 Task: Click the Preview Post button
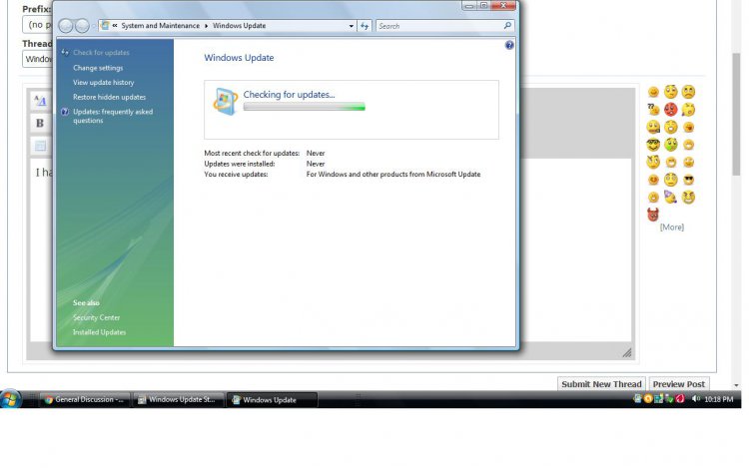click(679, 384)
